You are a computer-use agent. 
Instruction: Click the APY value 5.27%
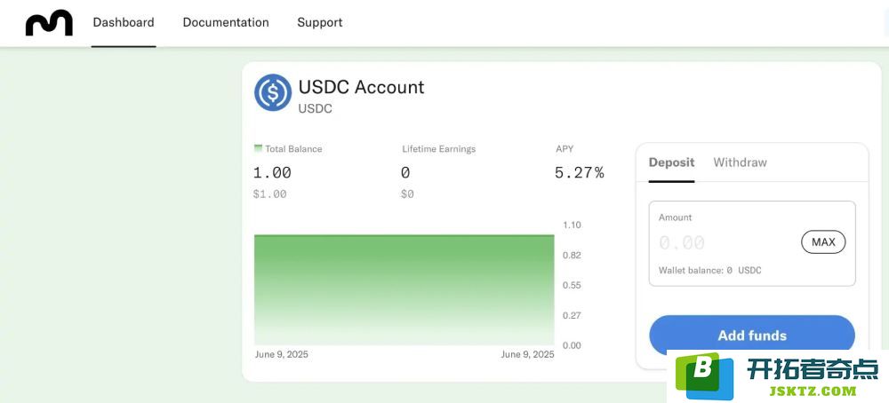(580, 172)
